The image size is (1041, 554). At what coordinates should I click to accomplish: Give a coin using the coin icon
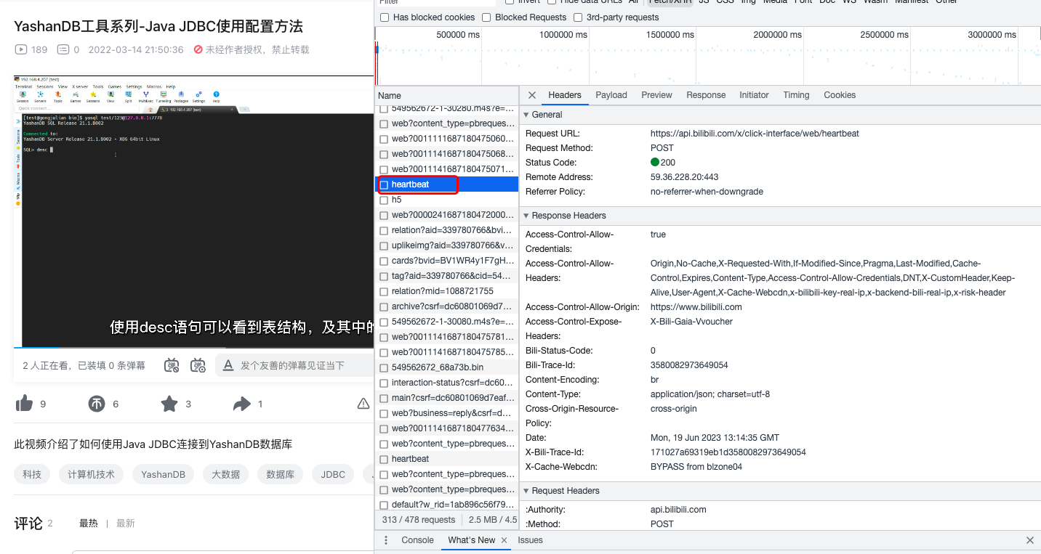(97, 404)
